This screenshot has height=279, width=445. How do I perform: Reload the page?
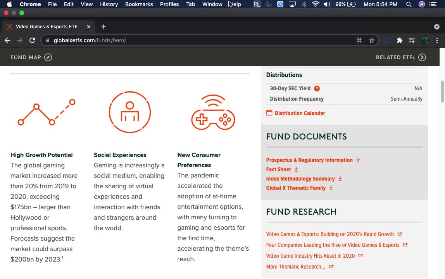click(32, 40)
